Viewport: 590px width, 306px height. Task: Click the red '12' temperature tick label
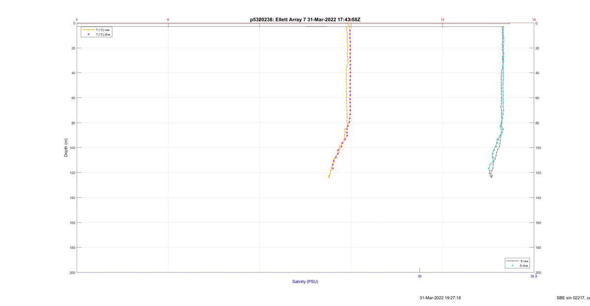pyautogui.click(x=442, y=20)
